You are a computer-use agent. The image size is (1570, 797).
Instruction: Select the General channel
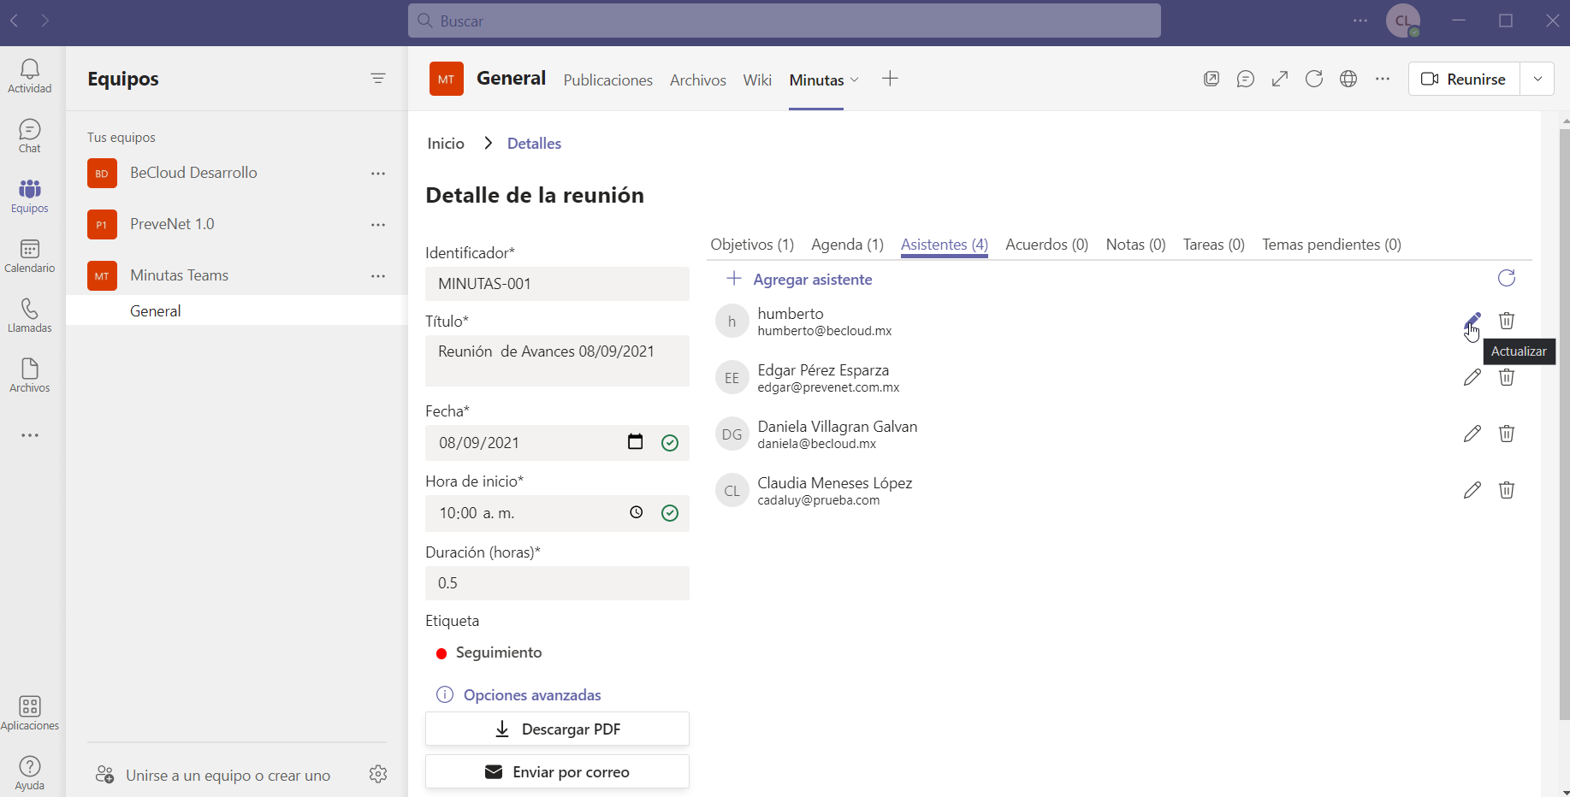pos(237,310)
